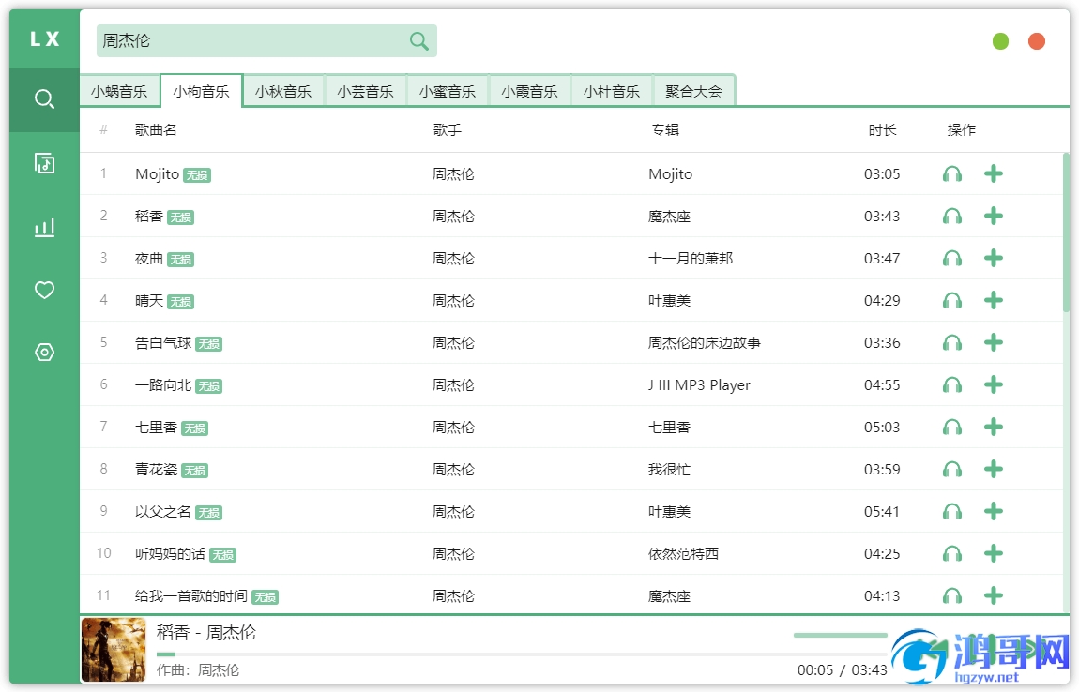This screenshot has width=1079, height=692.
Task: Switch to 小秋音乐 tab
Action: coord(282,92)
